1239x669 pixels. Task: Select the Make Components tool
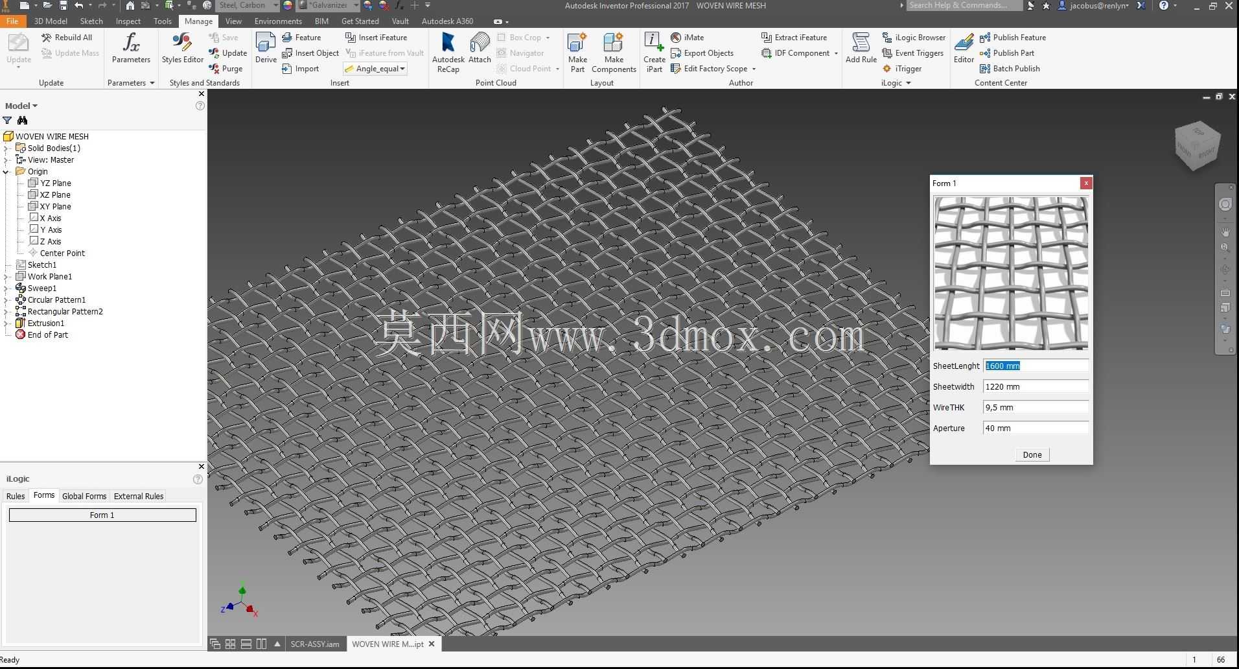(614, 52)
